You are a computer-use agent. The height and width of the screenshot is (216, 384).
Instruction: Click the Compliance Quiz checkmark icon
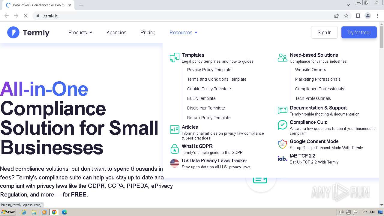click(x=283, y=124)
